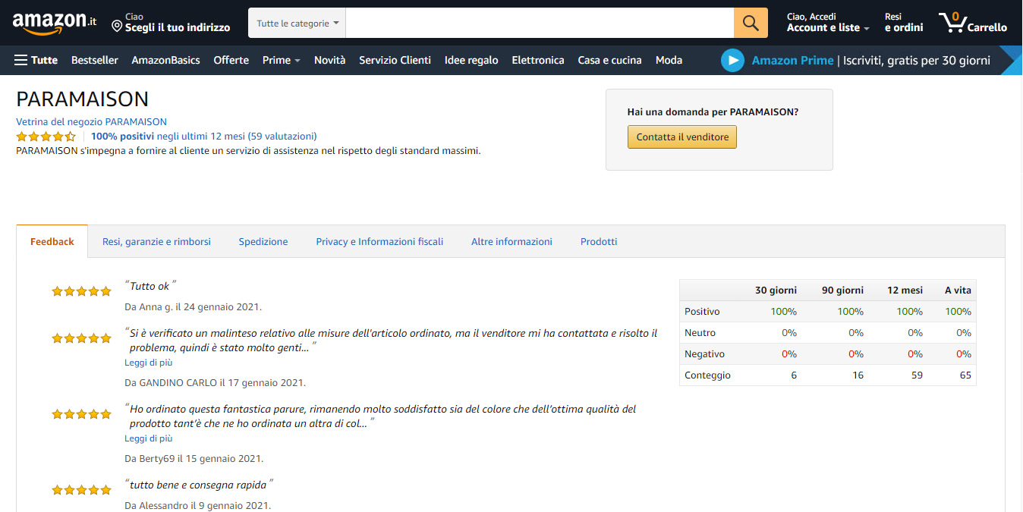Switch to Resi, garanzie e rimborsi tab
Viewport: 1023px width, 512px height.
(x=156, y=241)
